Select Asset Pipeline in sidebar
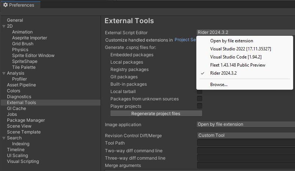The image size is (295, 171). (x=21, y=85)
